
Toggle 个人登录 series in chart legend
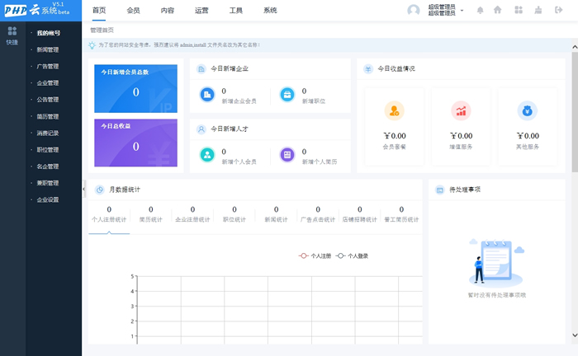tap(352, 256)
